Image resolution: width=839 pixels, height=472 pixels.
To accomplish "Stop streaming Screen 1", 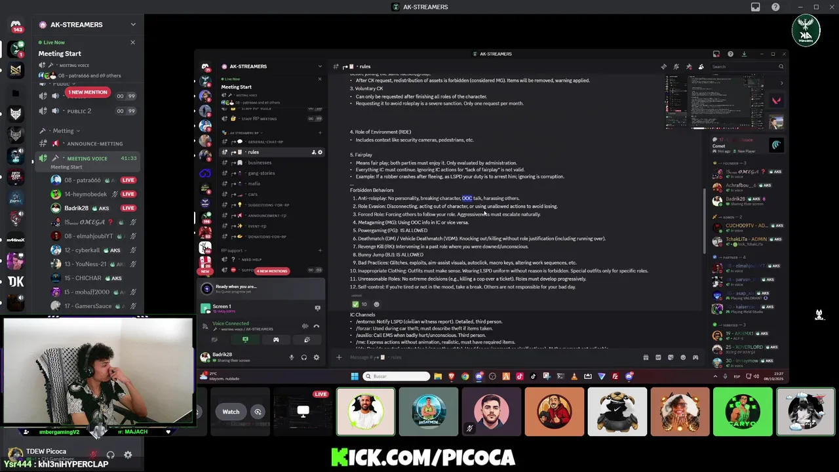I will tap(317, 307).
